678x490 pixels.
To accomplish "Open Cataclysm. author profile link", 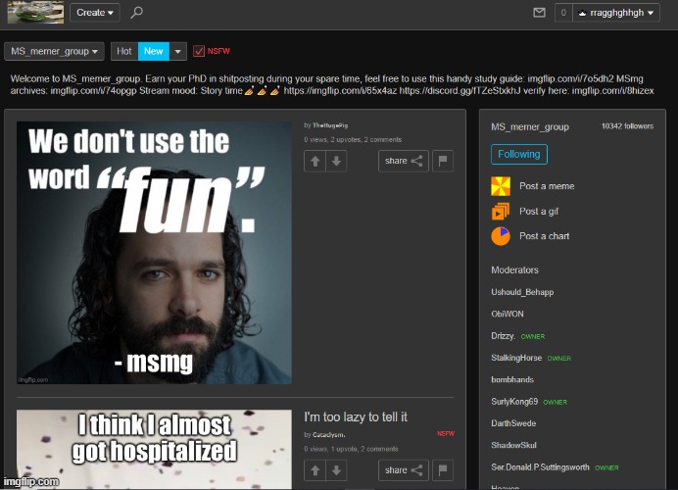I will coord(328,435).
